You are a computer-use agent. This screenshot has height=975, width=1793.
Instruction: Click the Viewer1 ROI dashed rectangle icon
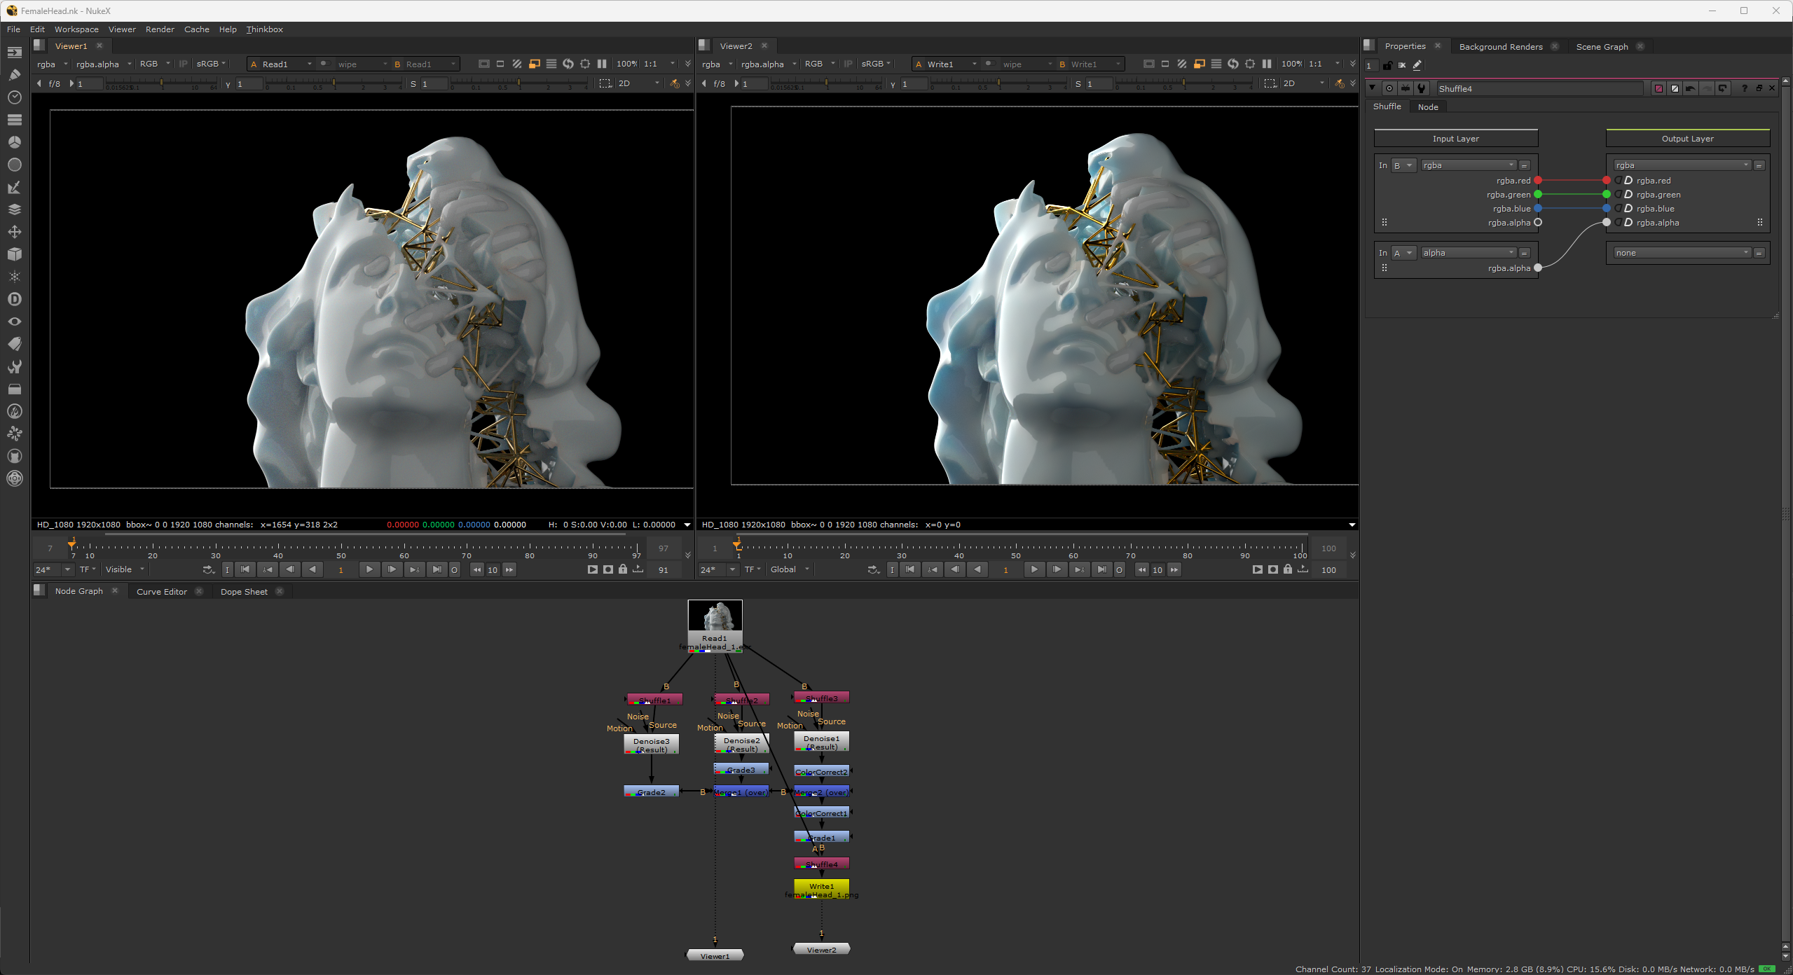[605, 83]
